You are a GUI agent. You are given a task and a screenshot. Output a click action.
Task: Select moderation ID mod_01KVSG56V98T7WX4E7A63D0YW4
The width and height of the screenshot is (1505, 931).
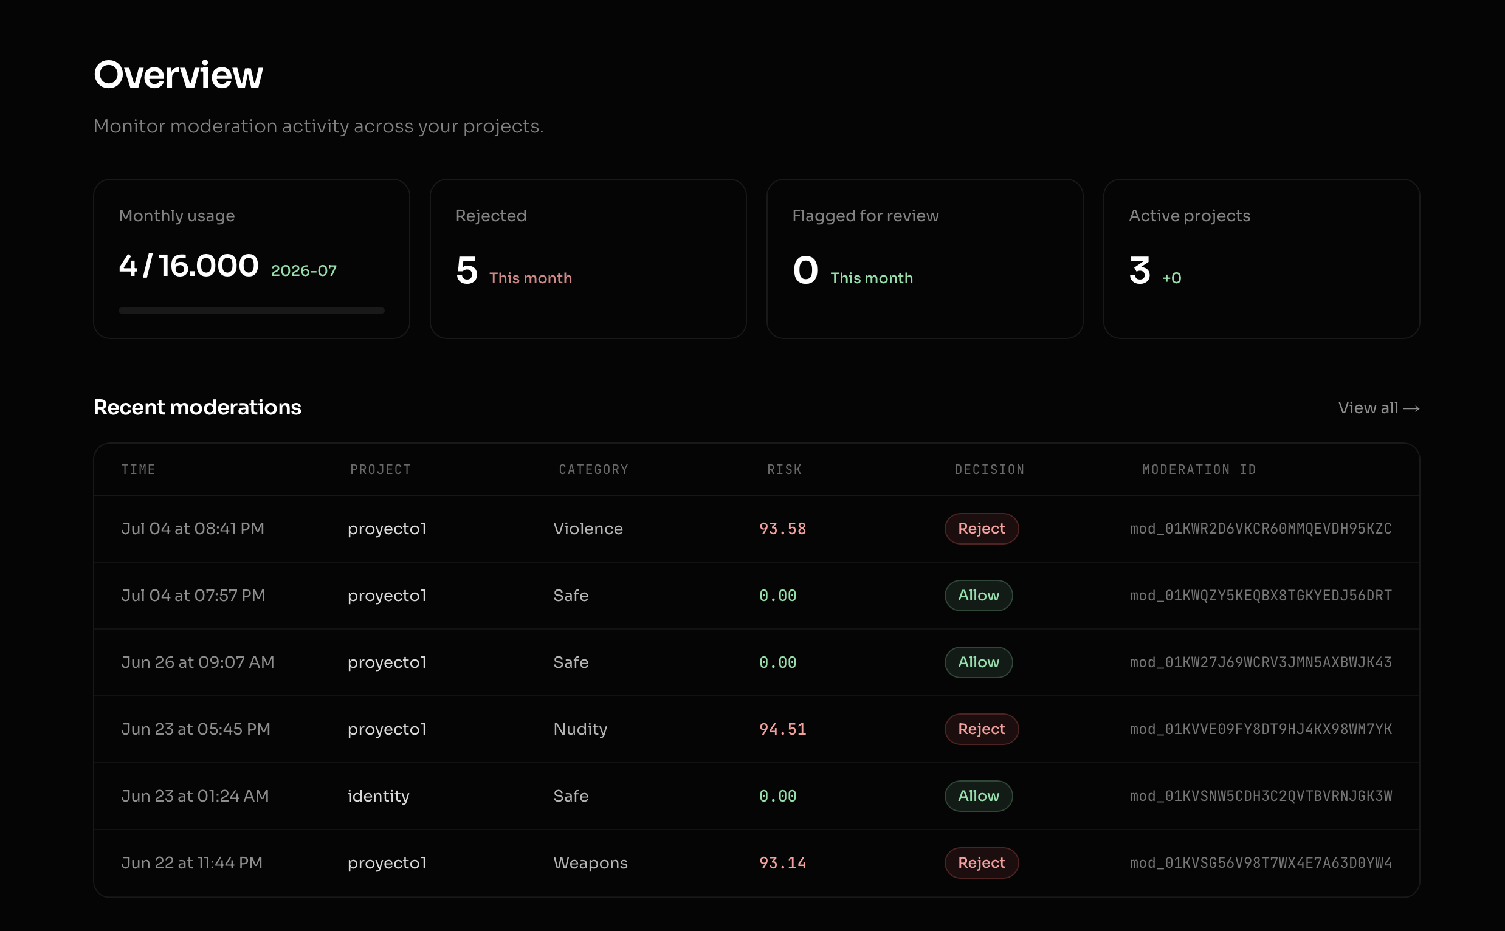tap(1260, 862)
